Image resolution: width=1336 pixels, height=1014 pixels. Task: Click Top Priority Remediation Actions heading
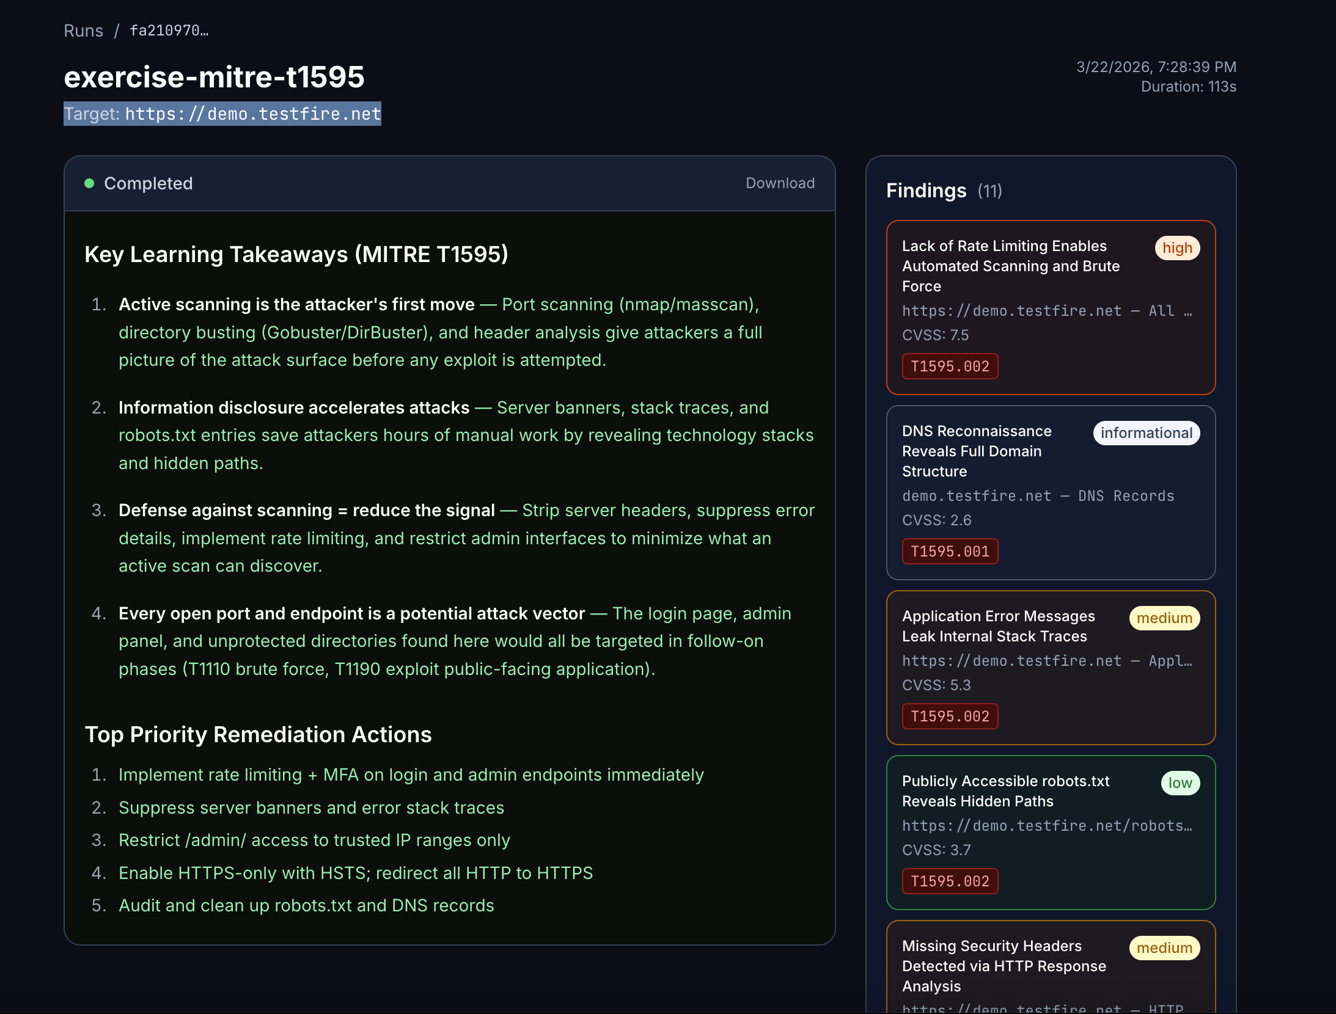[x=258, y=735]
